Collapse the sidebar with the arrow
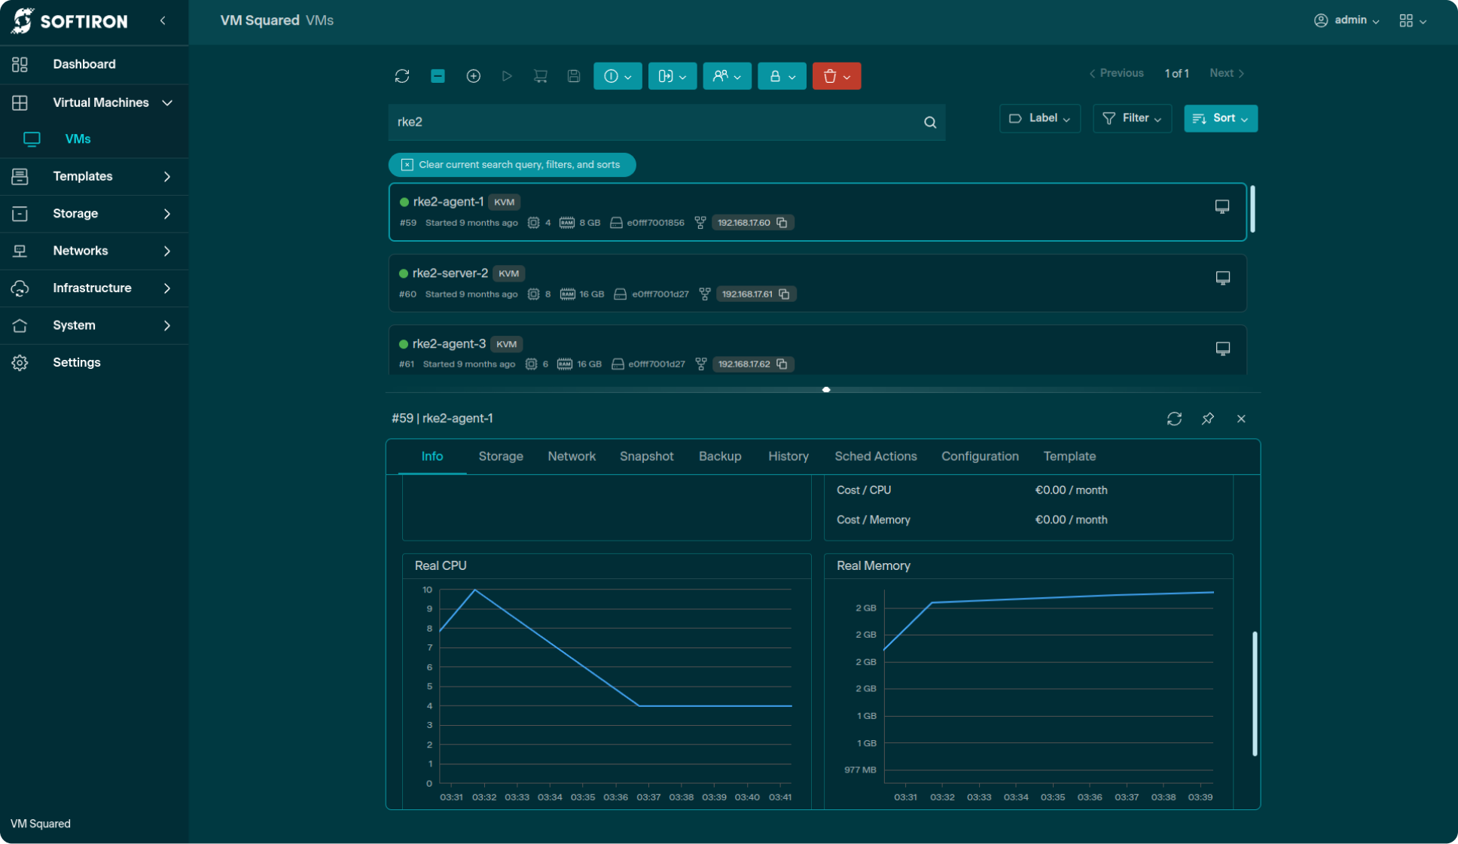The height and width of the screenshot is (844, 1458). click(163, 21)
